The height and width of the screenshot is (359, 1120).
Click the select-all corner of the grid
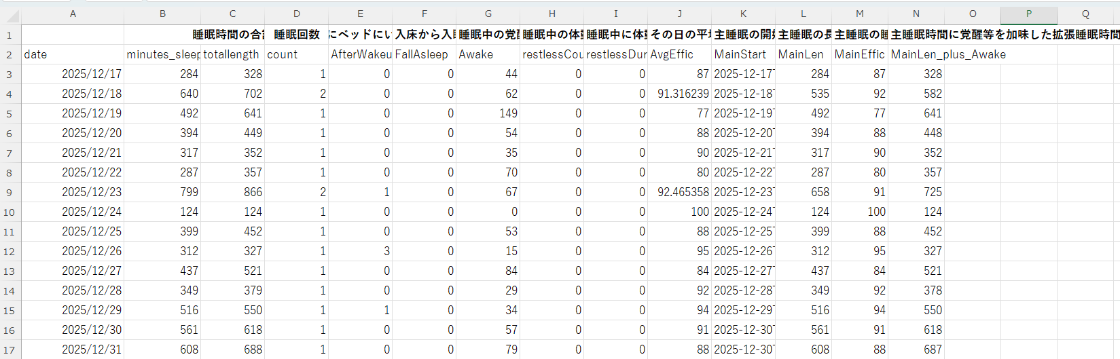10,14
